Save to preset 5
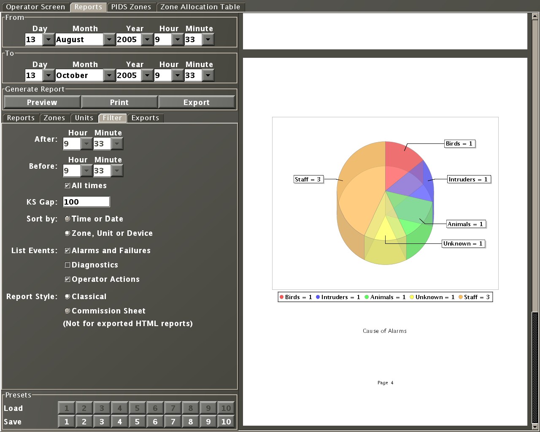Screen dimensions: 540x432 pyautogui.click(x=138, y=421)
